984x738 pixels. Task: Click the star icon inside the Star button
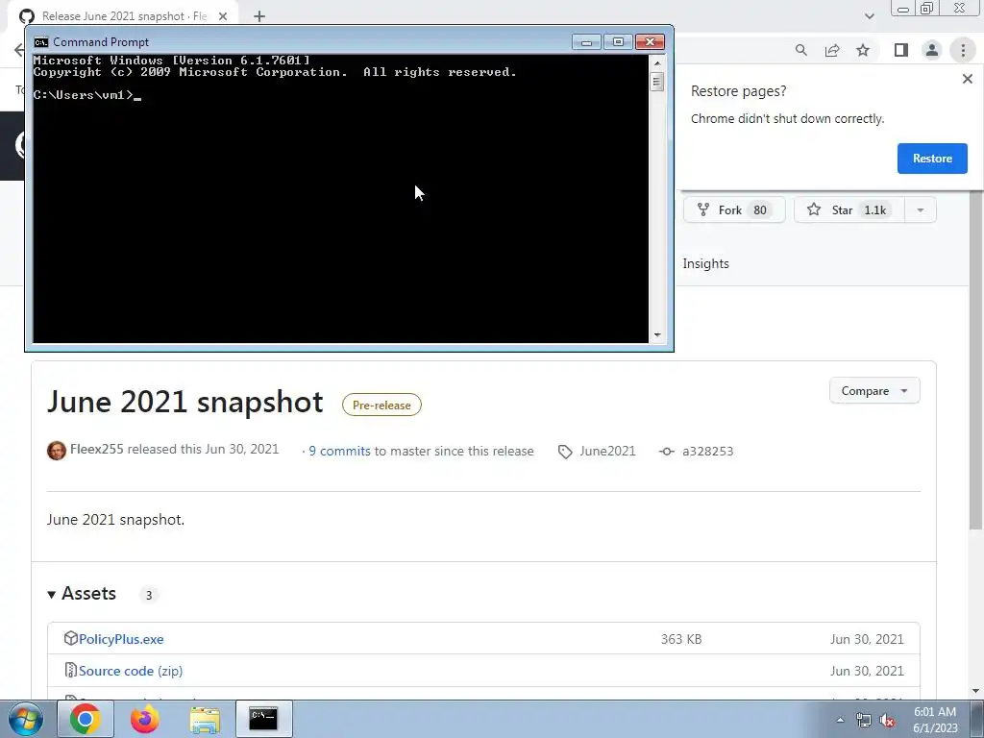[x=814, y=209]
